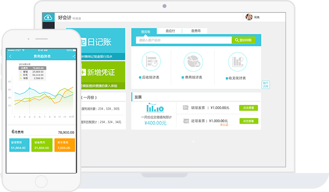The height and width of the screenshot is (192, 329).
Task: Click the 未认证 status under 进项发票
Action: click(x=224, y=125)
